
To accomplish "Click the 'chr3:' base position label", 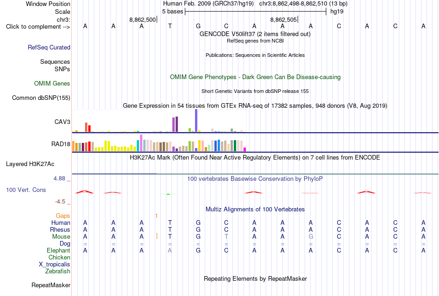I will pos(63,19).
